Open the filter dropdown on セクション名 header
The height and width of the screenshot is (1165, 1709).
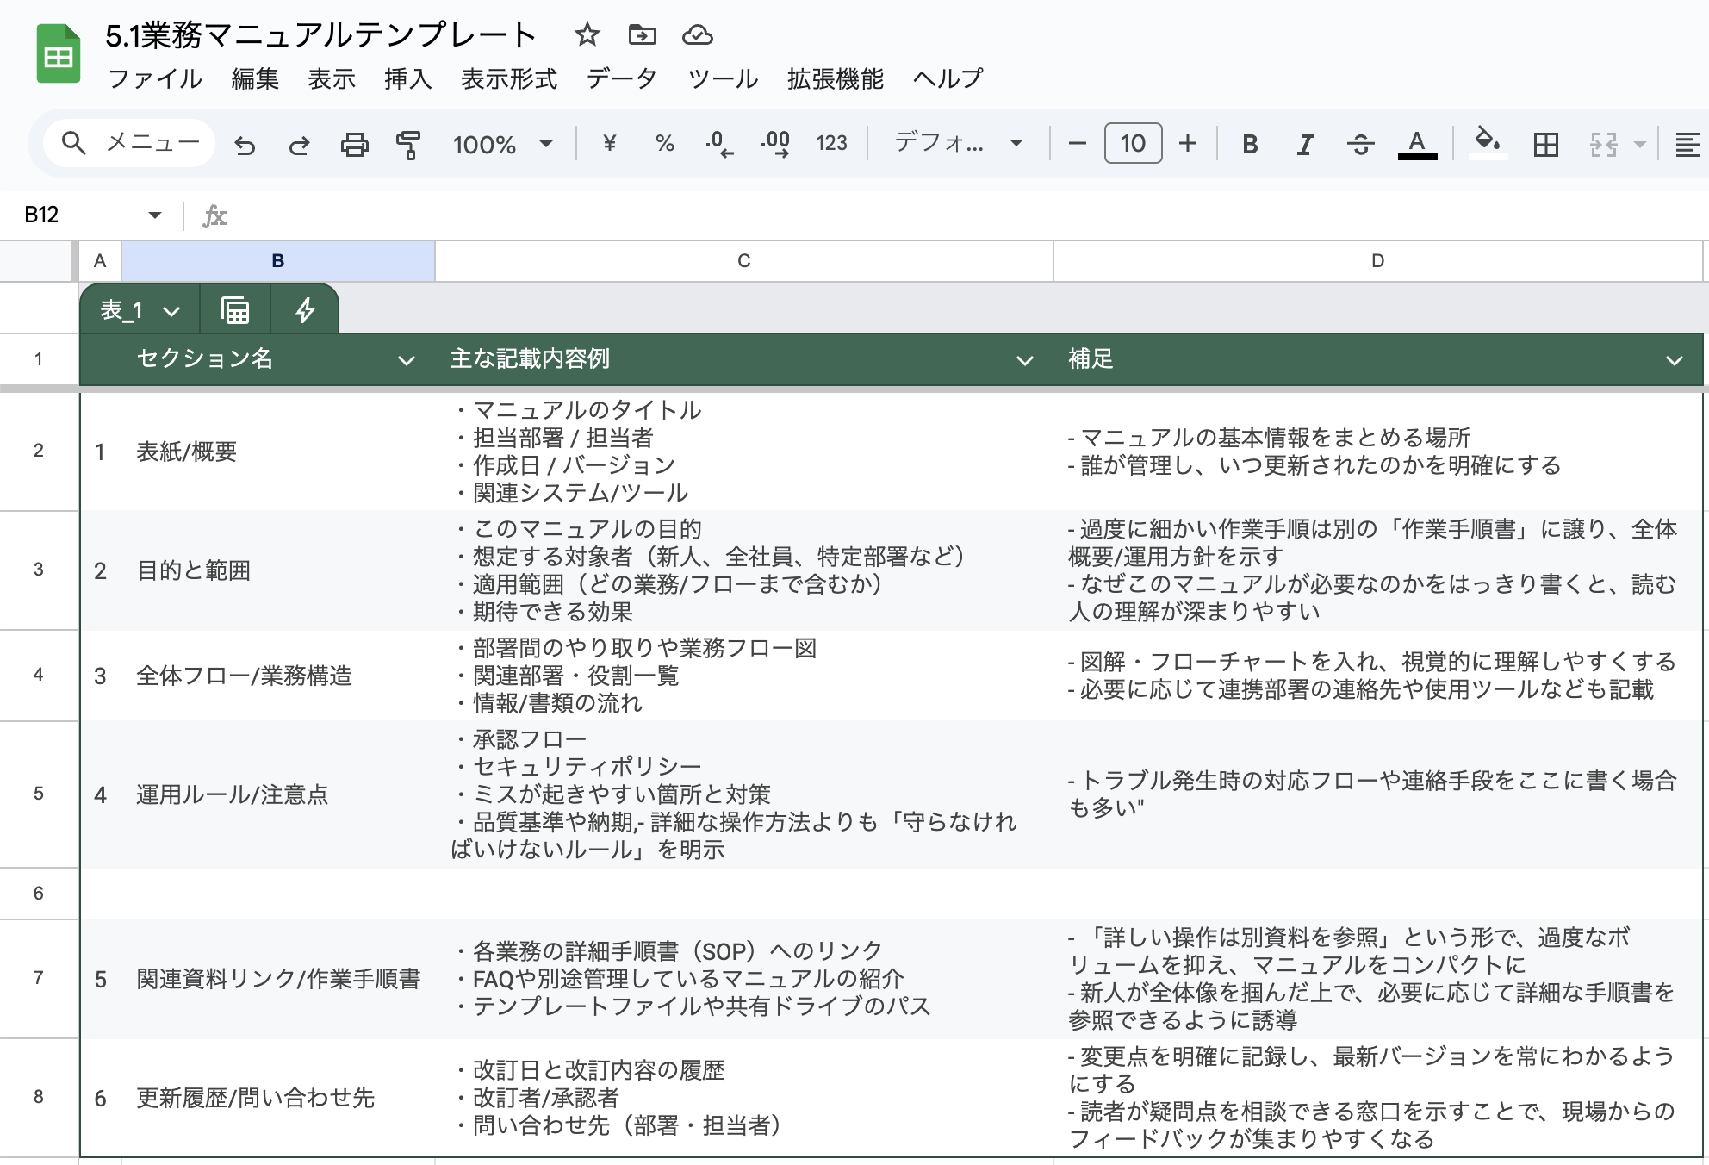coord(406,360)
